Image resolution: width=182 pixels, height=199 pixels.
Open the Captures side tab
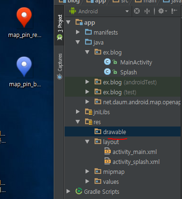point(60,66)
